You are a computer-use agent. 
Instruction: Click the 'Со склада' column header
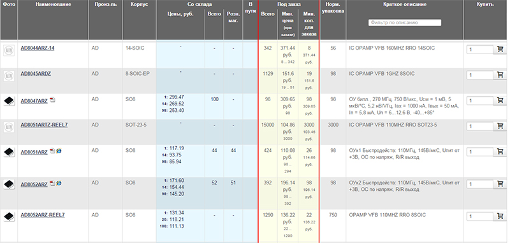[200, 4]
